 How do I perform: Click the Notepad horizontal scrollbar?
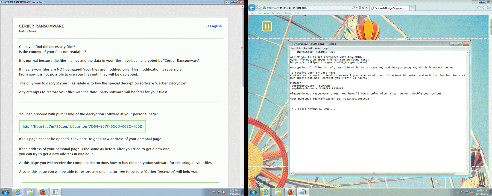pos(373,173)
